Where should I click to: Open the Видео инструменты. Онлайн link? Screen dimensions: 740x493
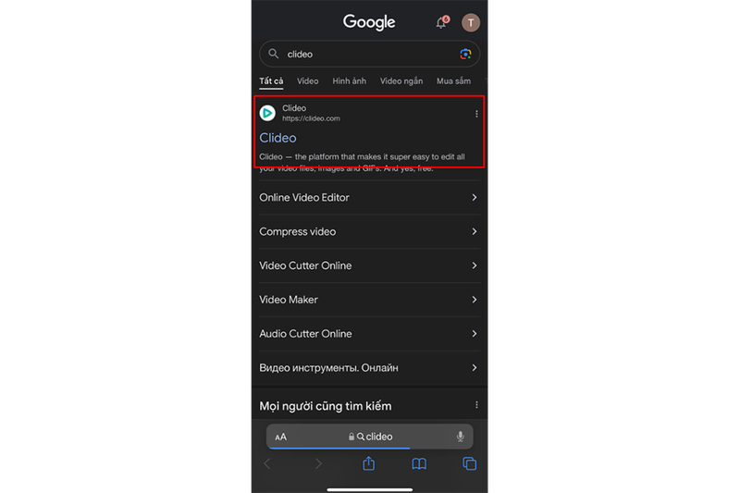pyautogui.click(x=328, y=367)
